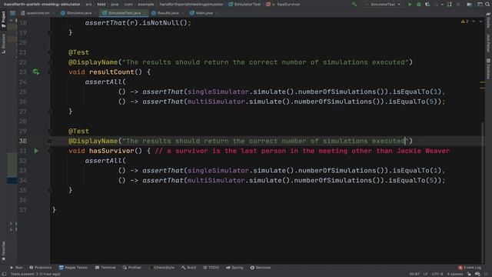492x277 pixels.
Task: Toggle fold marker at line 30 @DisplayName
Action: (49, 141)
